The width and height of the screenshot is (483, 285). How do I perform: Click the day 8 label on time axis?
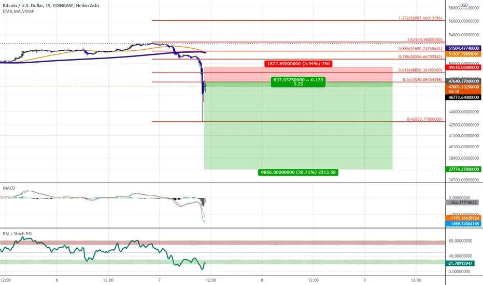262,280
